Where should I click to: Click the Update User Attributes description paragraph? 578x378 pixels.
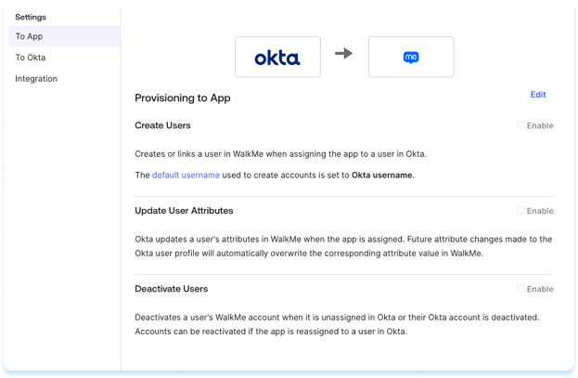pyautogui.click(x=343, y=246)
